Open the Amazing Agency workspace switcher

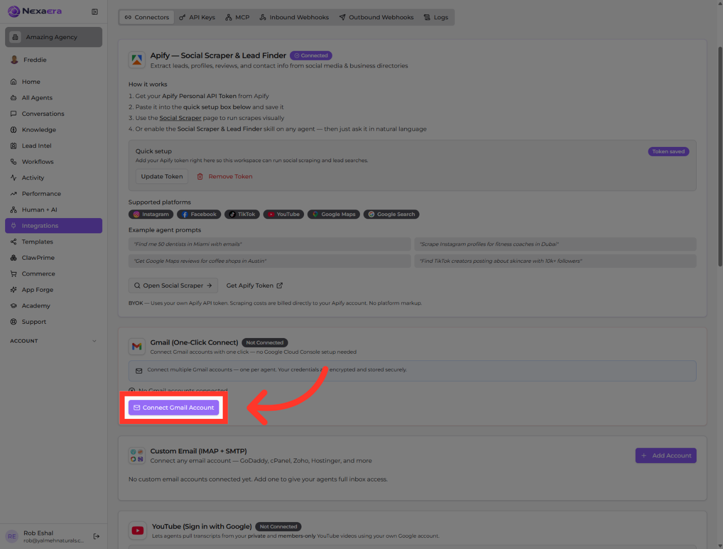pos(53,37)
